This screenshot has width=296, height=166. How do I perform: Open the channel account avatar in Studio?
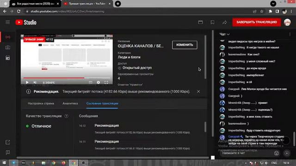point(287,23)
